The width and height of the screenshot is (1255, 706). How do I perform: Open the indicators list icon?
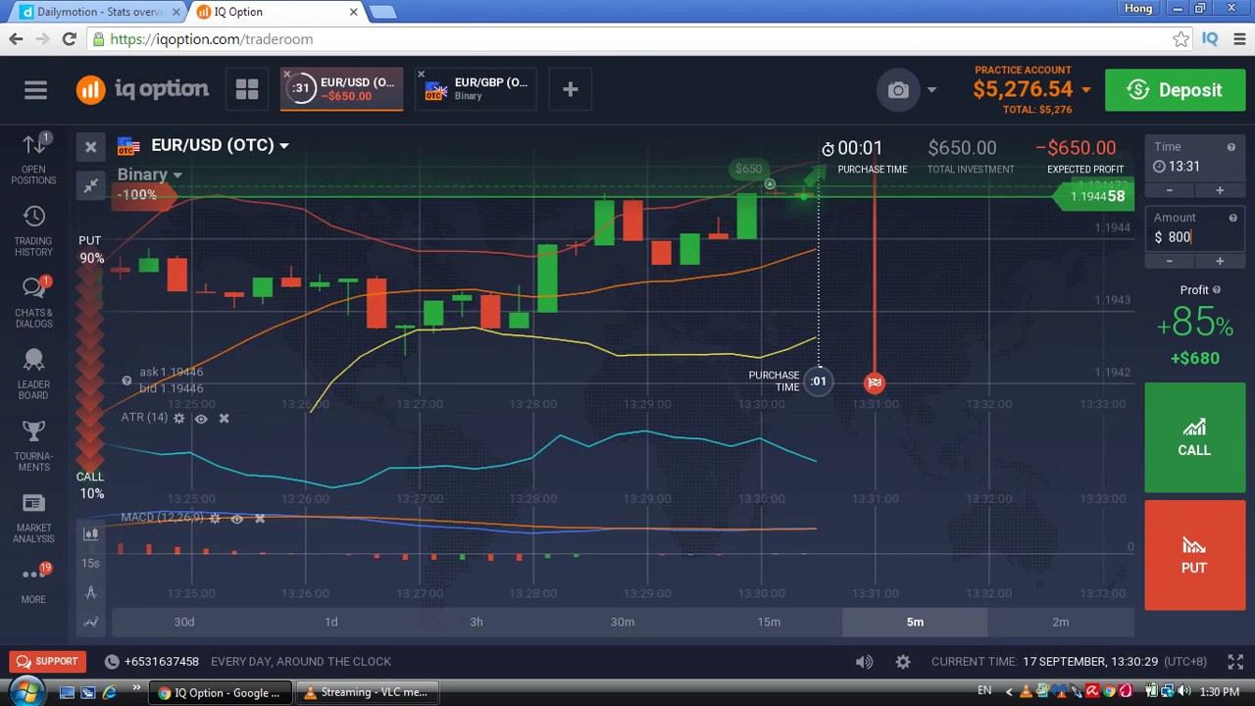click(x=90, y=622)
